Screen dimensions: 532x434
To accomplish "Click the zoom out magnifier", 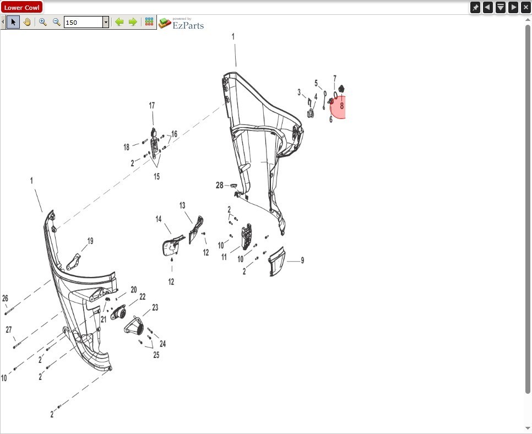I will [x=56, y=22].
